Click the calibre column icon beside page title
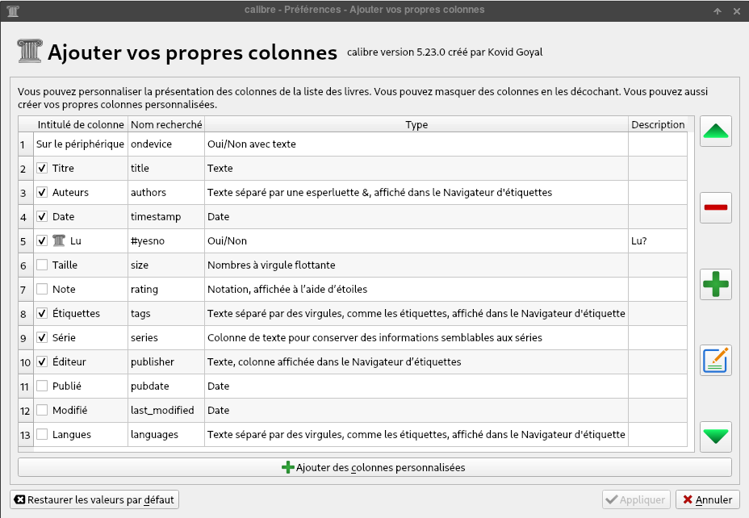The width and height of the screenshot is (749, 518). pos(29,51)
